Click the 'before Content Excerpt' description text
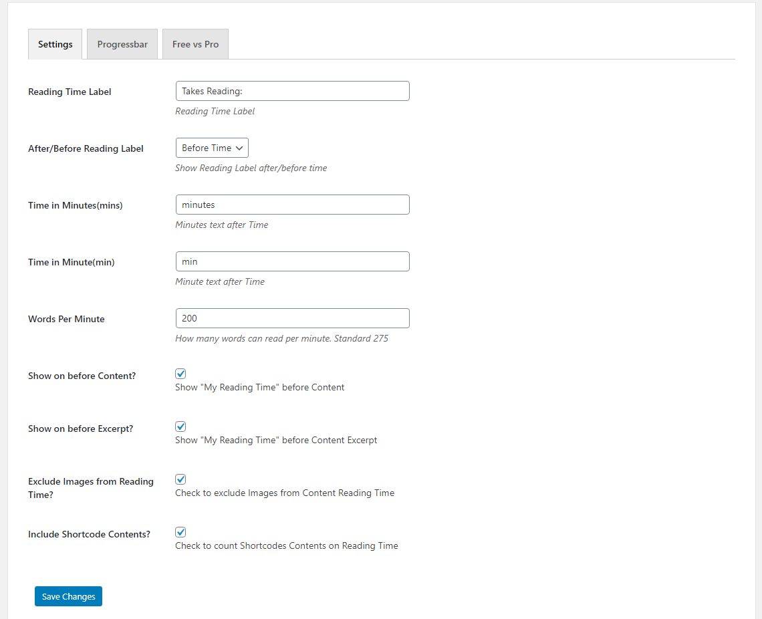The height and width of the screenshot is (619, 762). pos(276,440)
